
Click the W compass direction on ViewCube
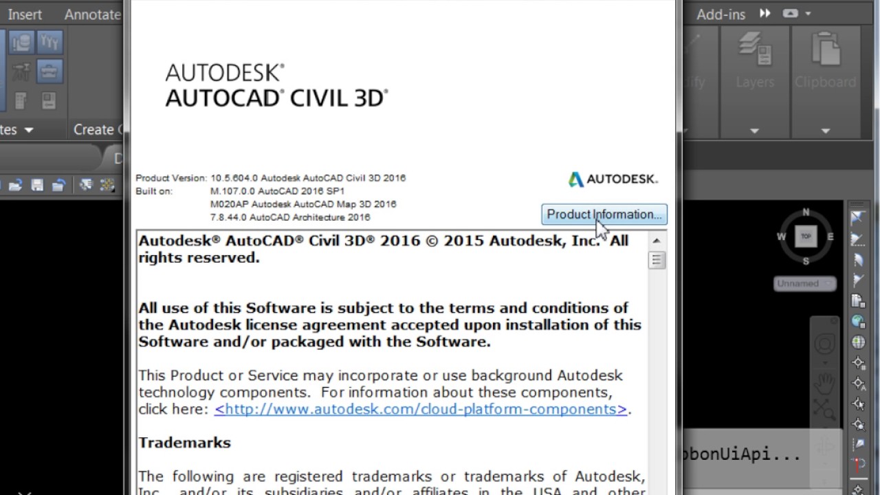click(x=781, y=236)
